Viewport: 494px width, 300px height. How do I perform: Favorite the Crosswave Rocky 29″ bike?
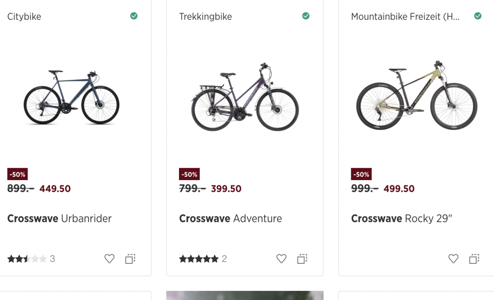[x=453, y=259]
